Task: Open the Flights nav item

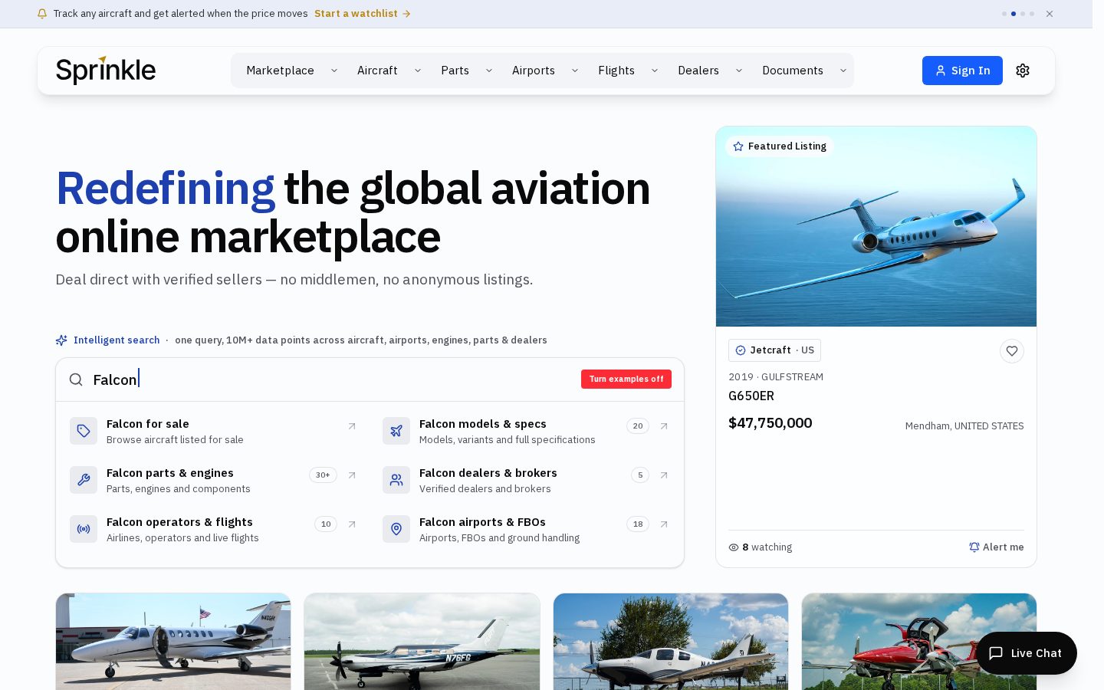Action: (x=616, y=71)
